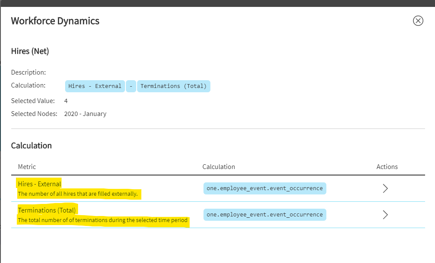Select the Hires - External metric name
The height and width of the screenshot is (263, 435).
click(x=40, y=184)
